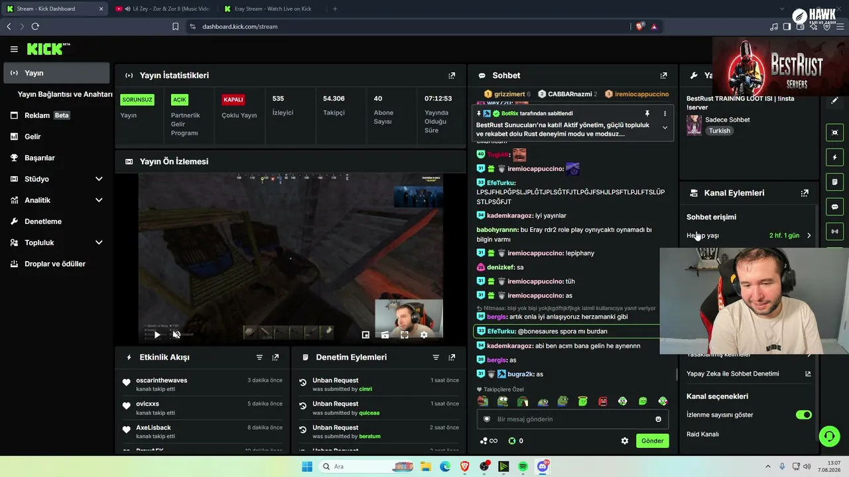Open Spotify from the taskbar
This screenshot has height=477, width=849.
tap(523, 466)
